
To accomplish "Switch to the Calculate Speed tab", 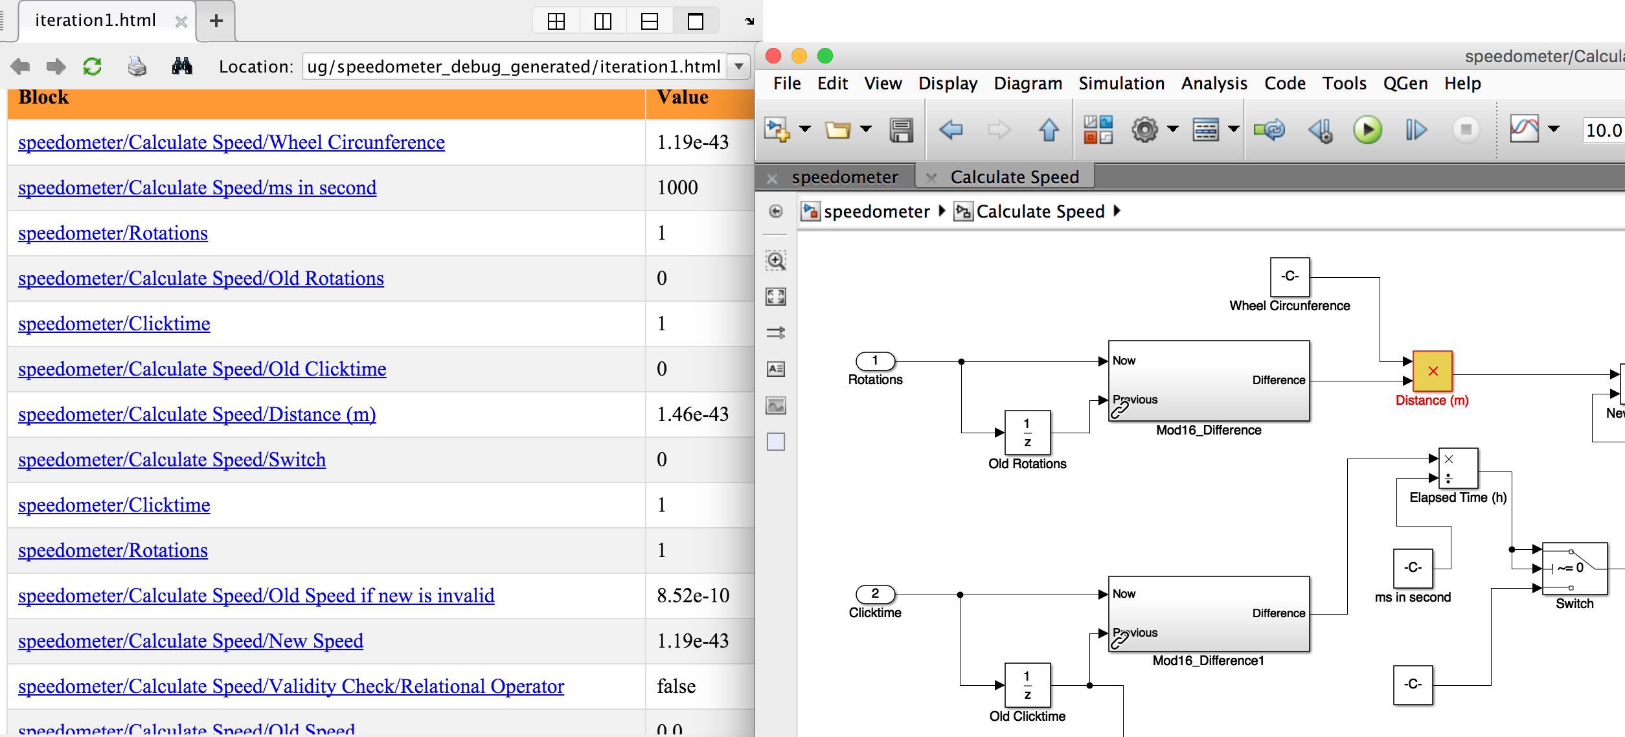I will 1014,177.
